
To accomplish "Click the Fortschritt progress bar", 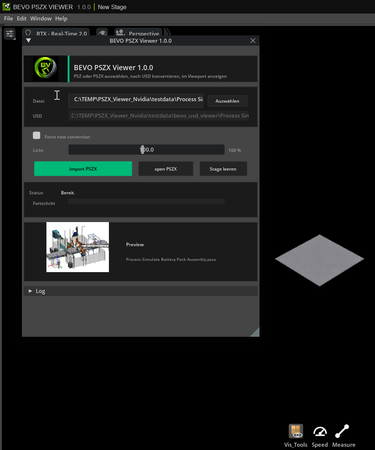I will pyautogui.click(x=147, y=202).
